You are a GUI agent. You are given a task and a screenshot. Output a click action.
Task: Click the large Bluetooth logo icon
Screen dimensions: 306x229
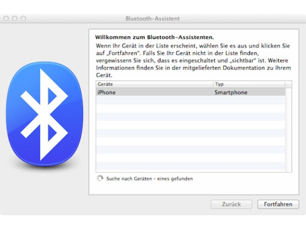tap(44, 114)
